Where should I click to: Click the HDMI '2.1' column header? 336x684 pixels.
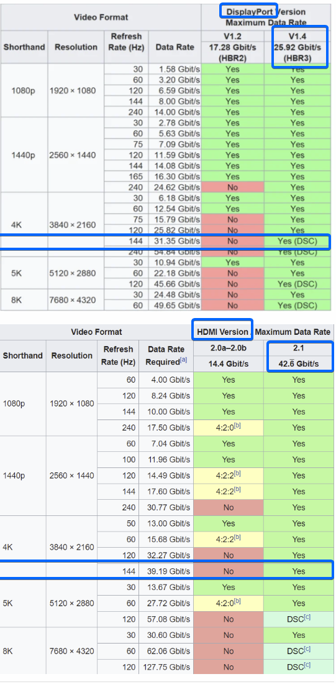click(x=299, y=348)
